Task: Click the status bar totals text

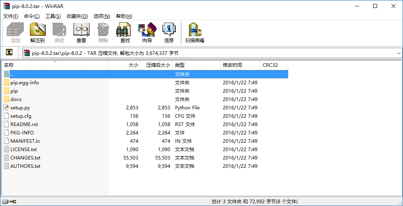Action: (x=255, y=201)
